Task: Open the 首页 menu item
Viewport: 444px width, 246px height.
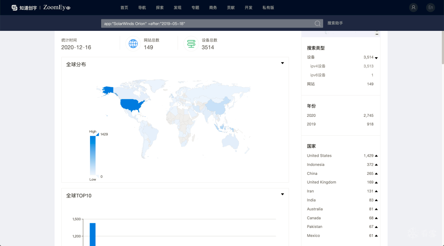Action: click(124, 8)
